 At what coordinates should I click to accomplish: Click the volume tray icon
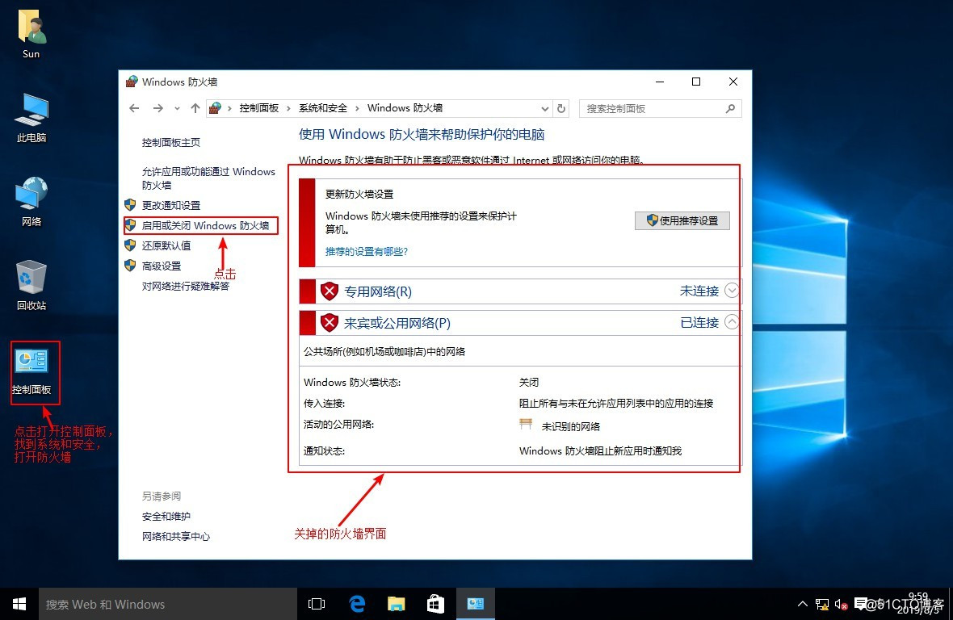tap(842, 604)
